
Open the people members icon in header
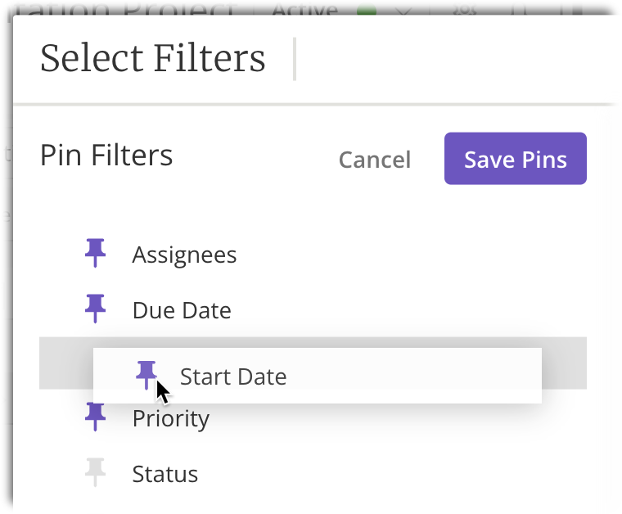[x=465, y=10]
